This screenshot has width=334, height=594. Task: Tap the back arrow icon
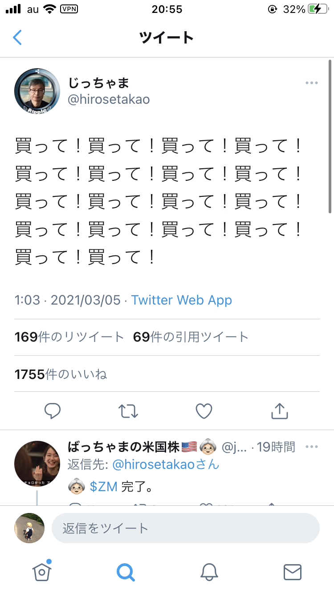(17, 37)
